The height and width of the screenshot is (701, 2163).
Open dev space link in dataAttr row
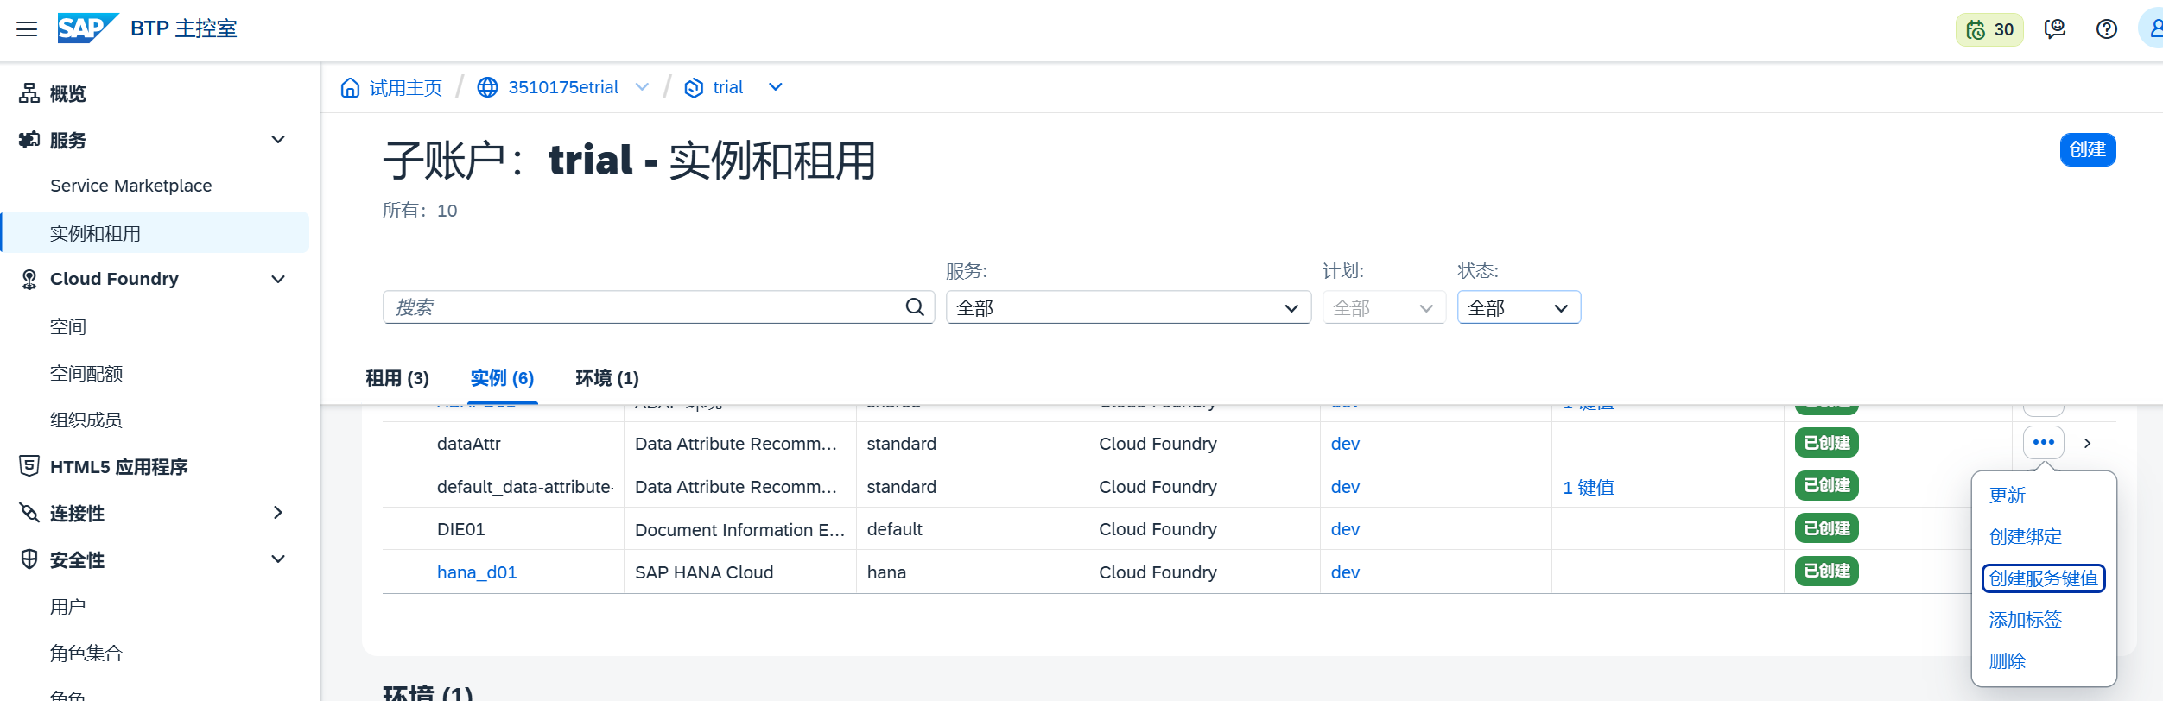[1345, 444]
